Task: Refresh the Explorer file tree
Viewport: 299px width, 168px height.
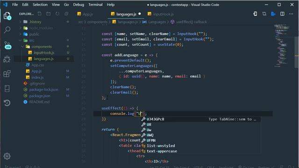Action: pyautogui.click(x=57, y=14)
